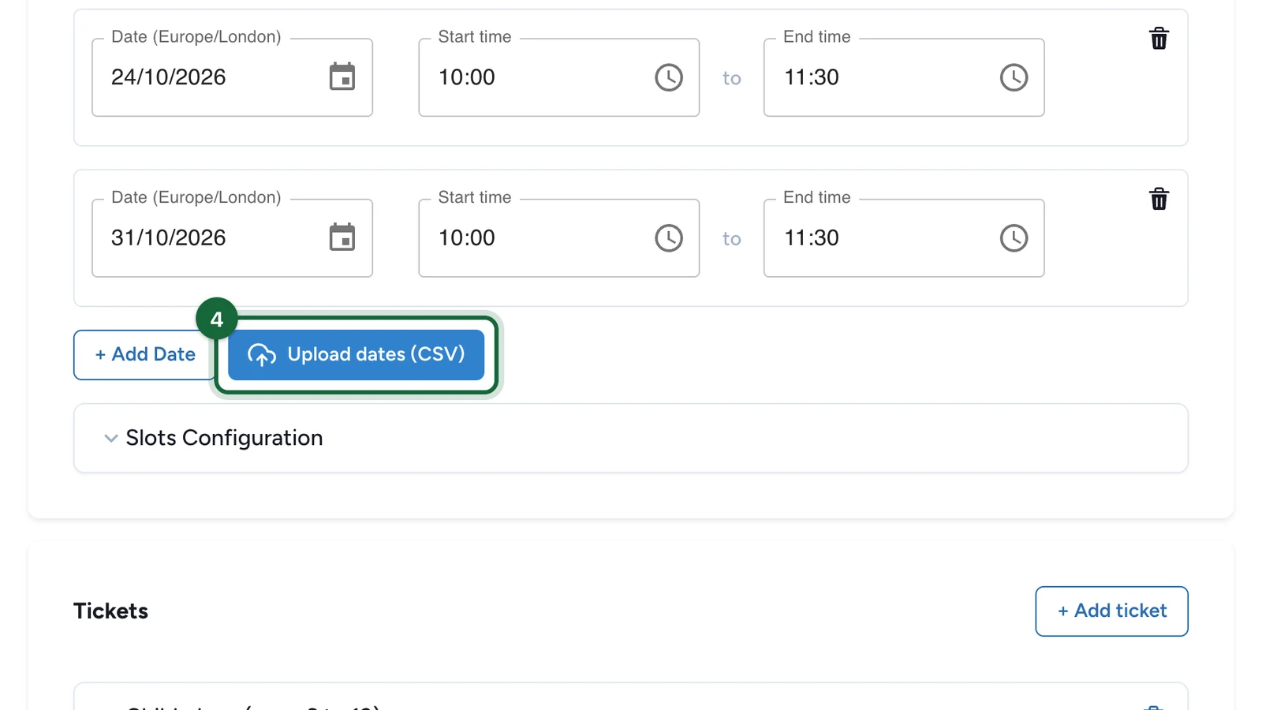Open end time clock picker for 31/10/2026 row
Screen dimensions: 1262x710
(x=1014, y=237)
